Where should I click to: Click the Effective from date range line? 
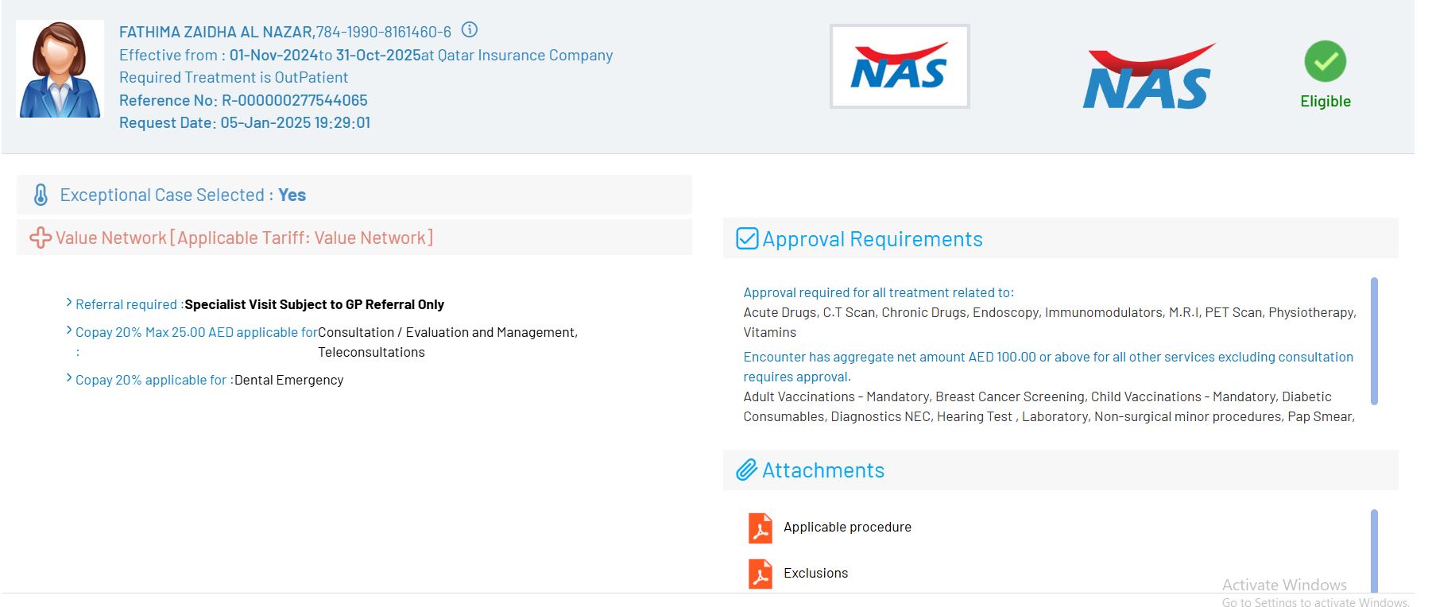(x=366, y=55)
